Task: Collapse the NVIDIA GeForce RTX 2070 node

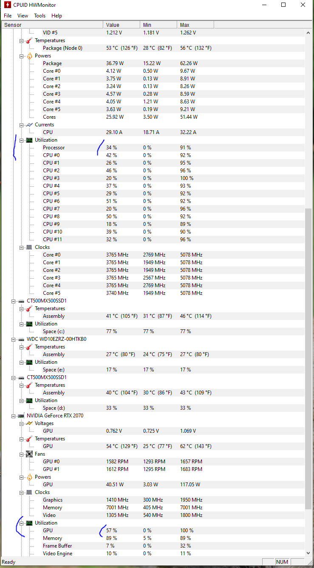Action: pos(14,416)
